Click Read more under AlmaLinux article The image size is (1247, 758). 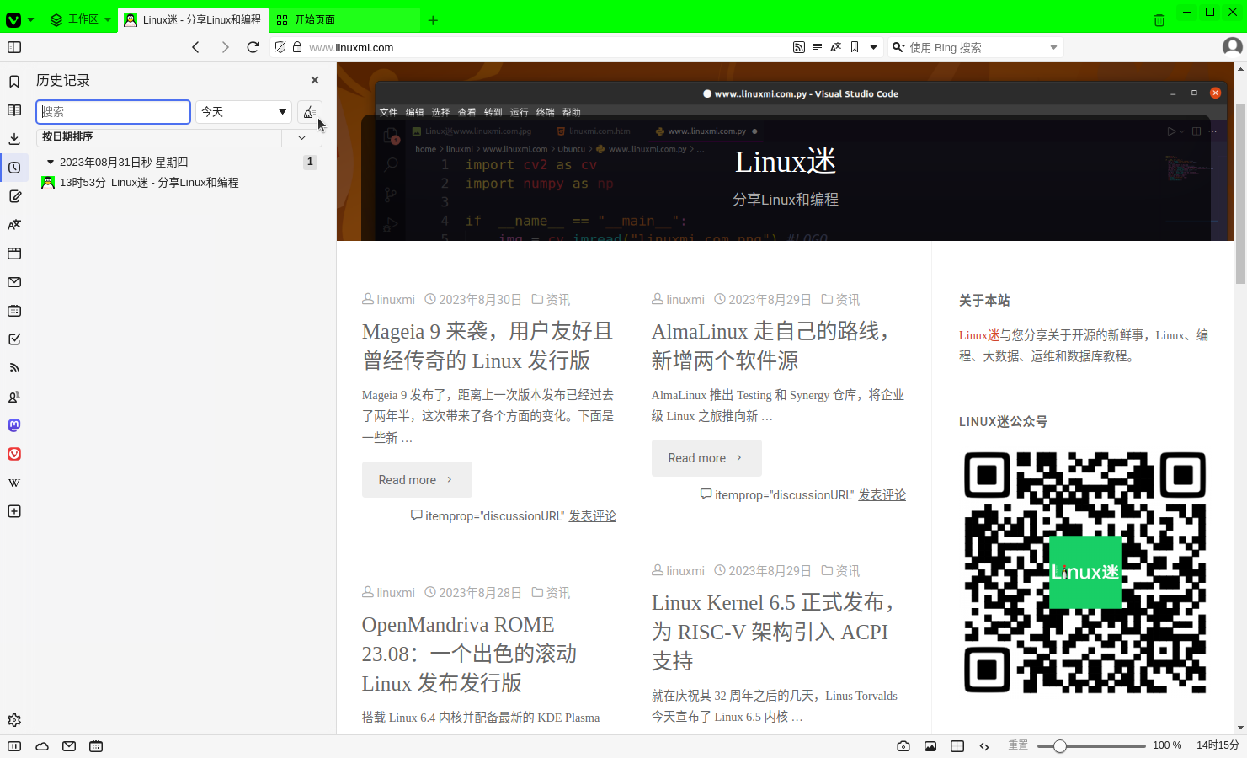(706, 457)
